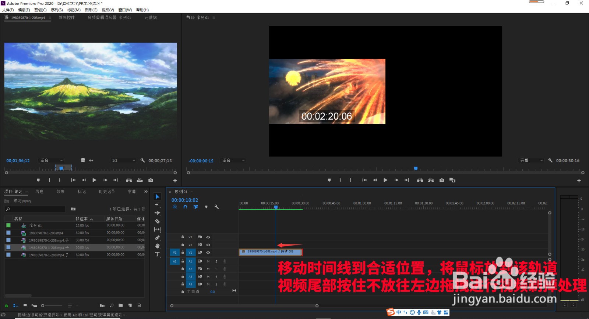Delete selected item with trash icon
This screenshot has width=589, height=319.
pyautogui.click(x=139, y=305)
